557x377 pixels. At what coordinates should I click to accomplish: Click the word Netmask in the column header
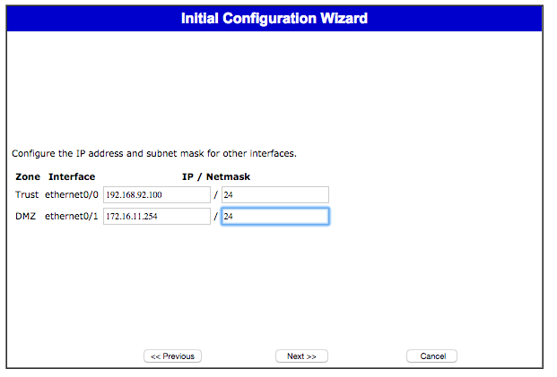228,176
